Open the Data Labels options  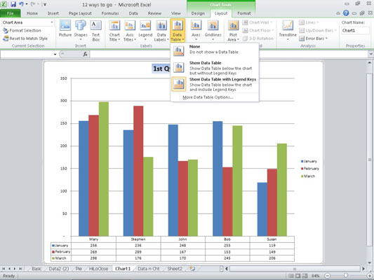tap(161, 31)
